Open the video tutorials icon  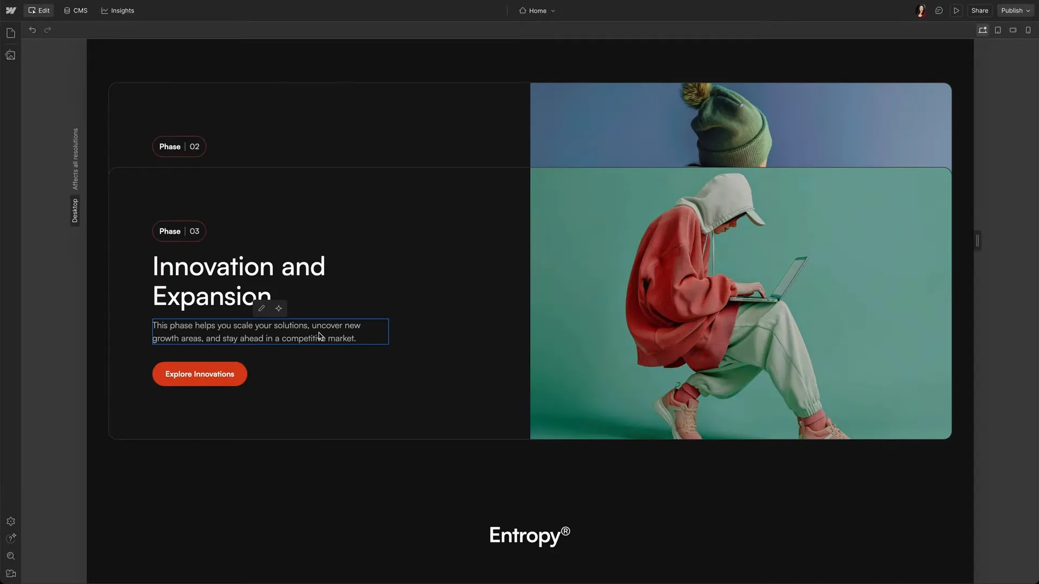pos(11,573)
